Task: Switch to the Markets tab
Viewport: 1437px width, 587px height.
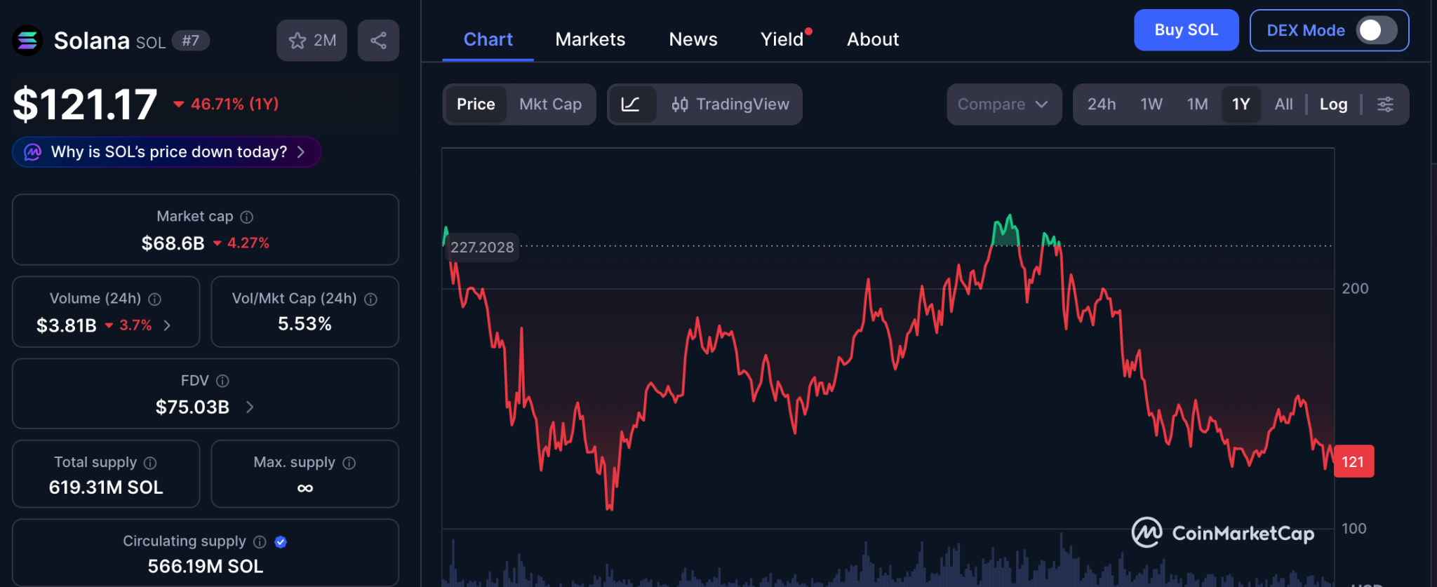Action: tap(590, 39)
